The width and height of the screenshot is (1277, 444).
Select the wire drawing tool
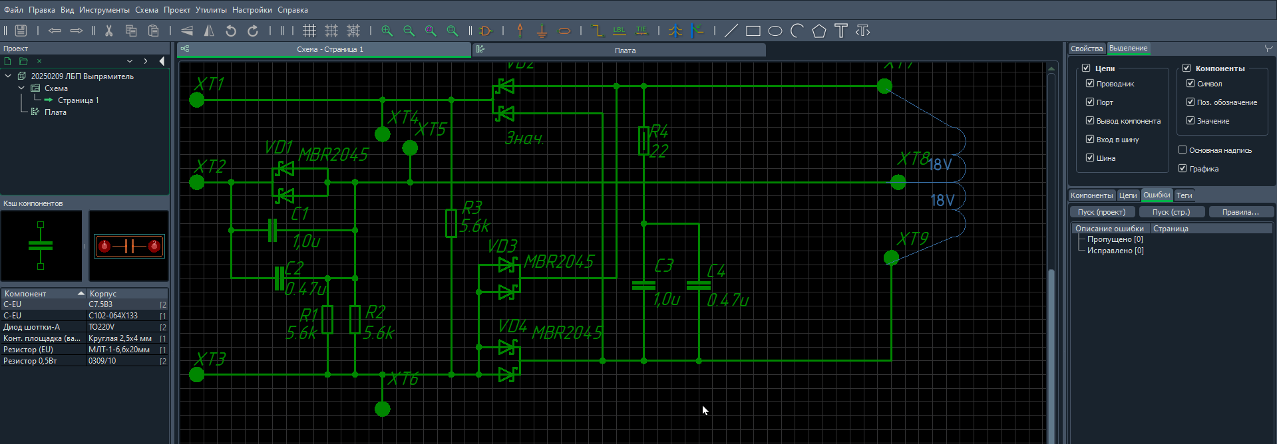point(598,31)
